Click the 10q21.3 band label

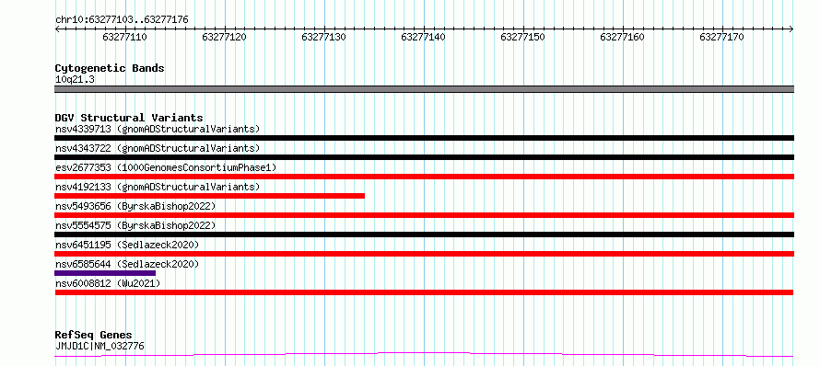point(75,80)
